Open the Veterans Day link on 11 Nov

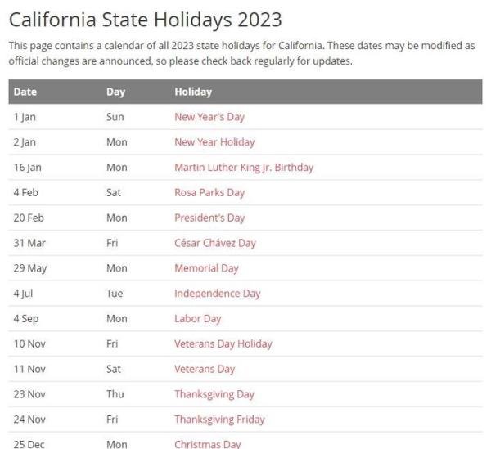205,369
